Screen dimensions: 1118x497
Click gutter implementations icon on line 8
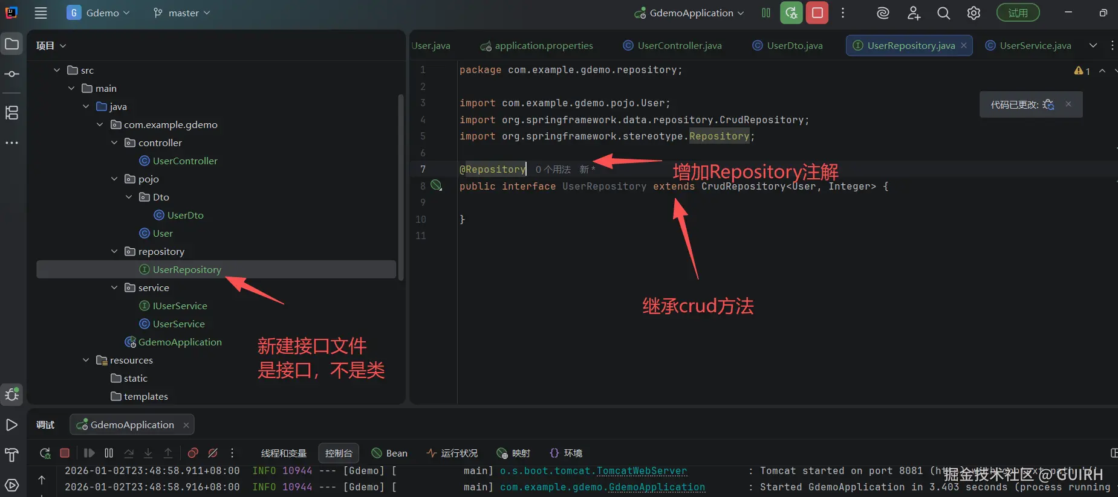point(436,185)
